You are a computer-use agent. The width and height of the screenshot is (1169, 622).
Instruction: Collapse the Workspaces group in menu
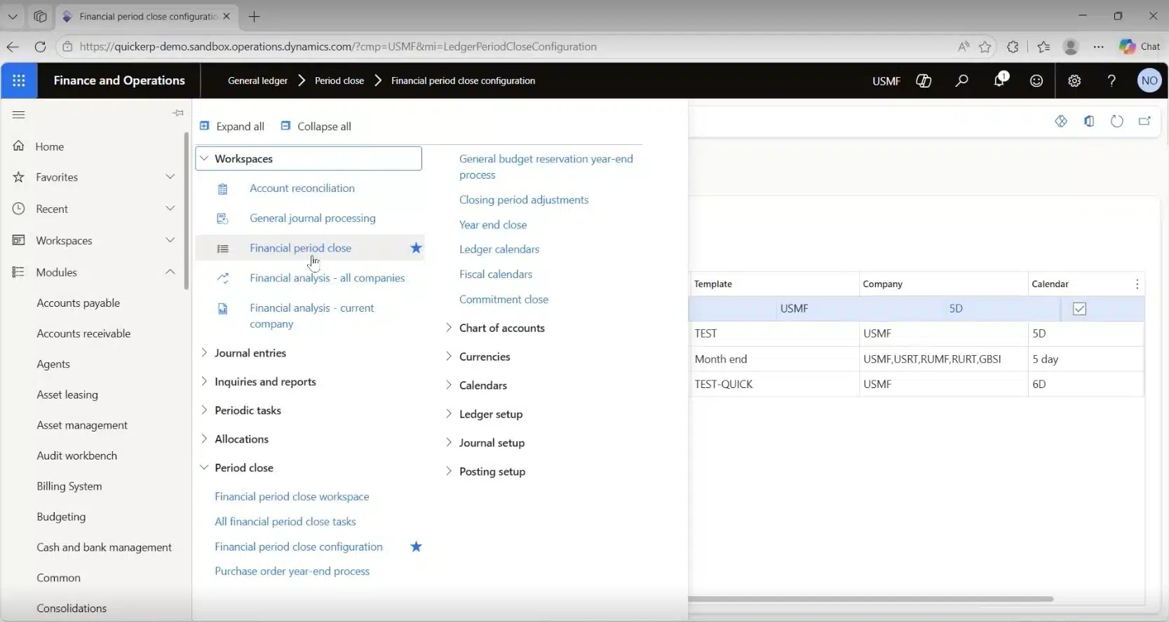(x=204, y=158)
